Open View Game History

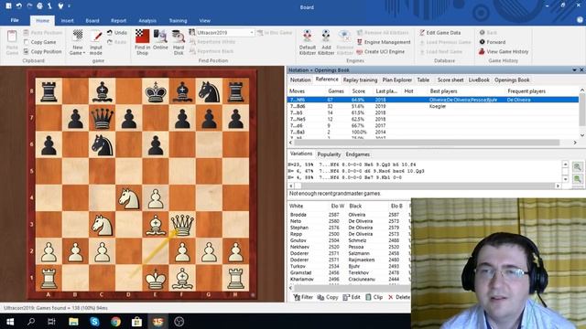[x=504, y=51]
